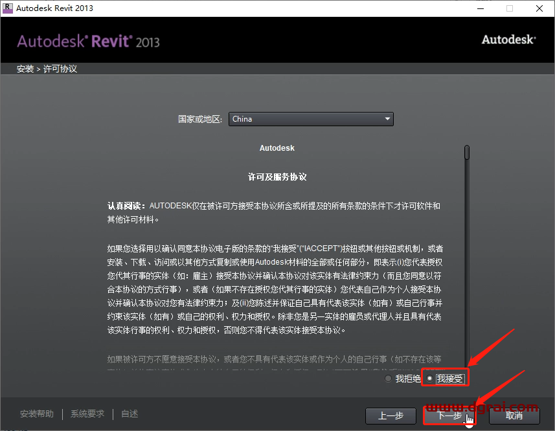The image size is (555, 431).
Task: Click the 安装 > 许可协议 breadcrumb text
Action: (47, 69)
